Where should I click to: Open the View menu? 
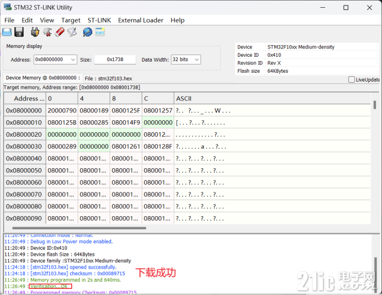coord(47,20)
